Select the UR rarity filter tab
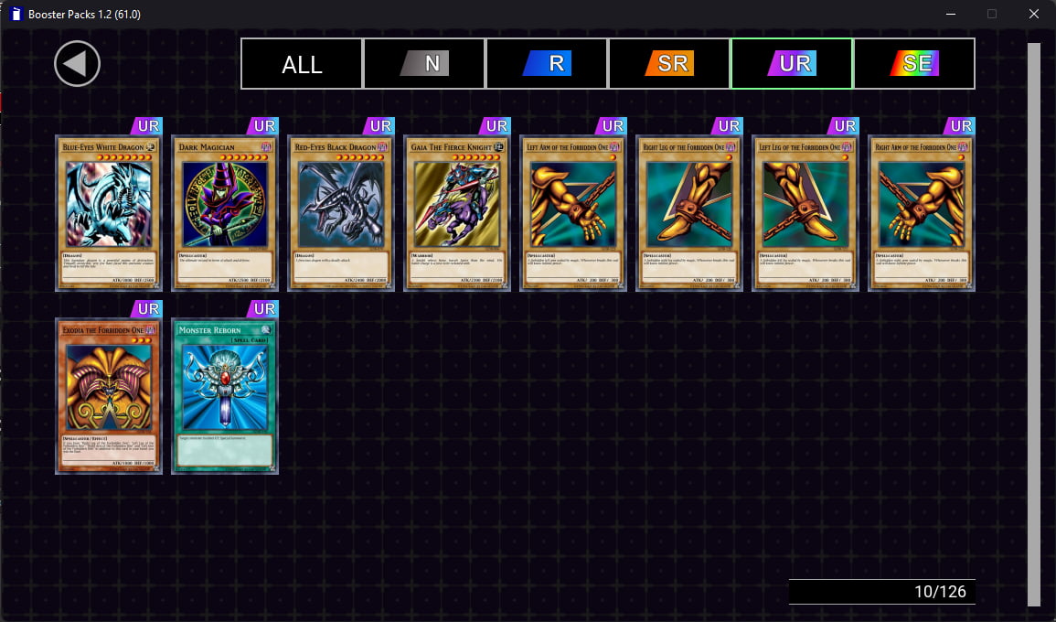Image resolution: width=1056 pixels, height=622 pixels. (x=792, y=63)
